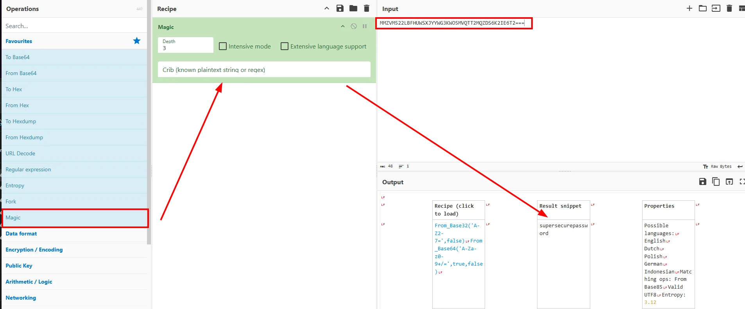Screen dimensions: 745x309
Task: Search operations field
Action: click(x=74, y=26)
